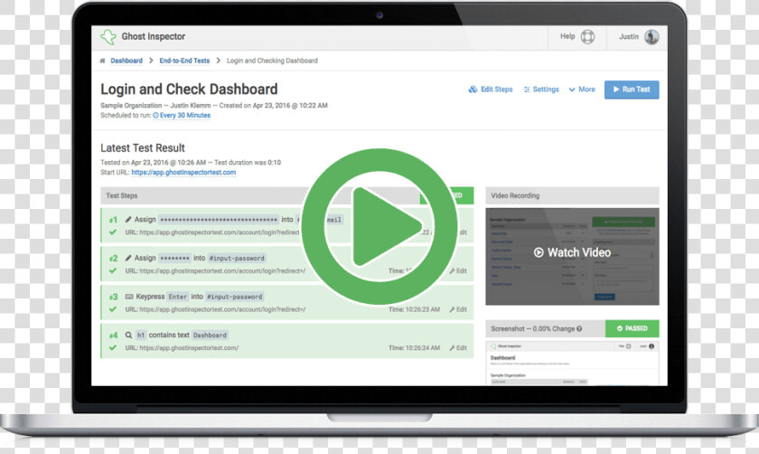Screen dimensions: 759x454
Task: Click Screenshot 0.00% Change label
Action: click(x=532, y=328)
